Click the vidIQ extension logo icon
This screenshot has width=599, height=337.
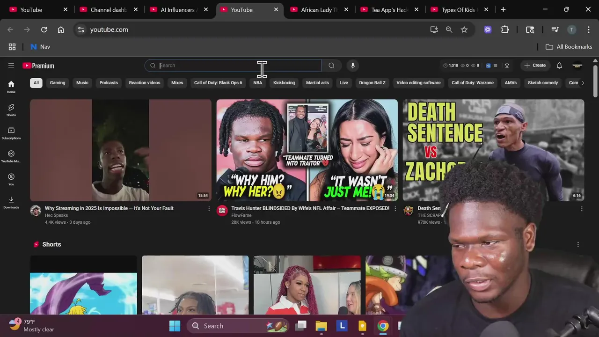click(488, 66)
